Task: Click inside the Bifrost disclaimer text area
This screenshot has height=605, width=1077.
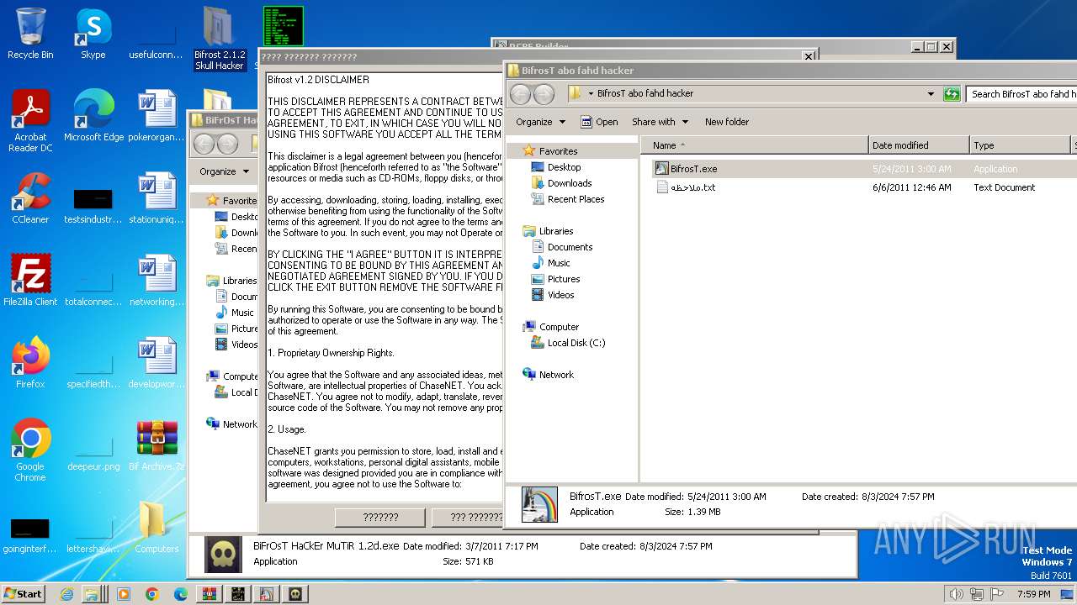Action: pyautogui.click(x=385, y=287)
